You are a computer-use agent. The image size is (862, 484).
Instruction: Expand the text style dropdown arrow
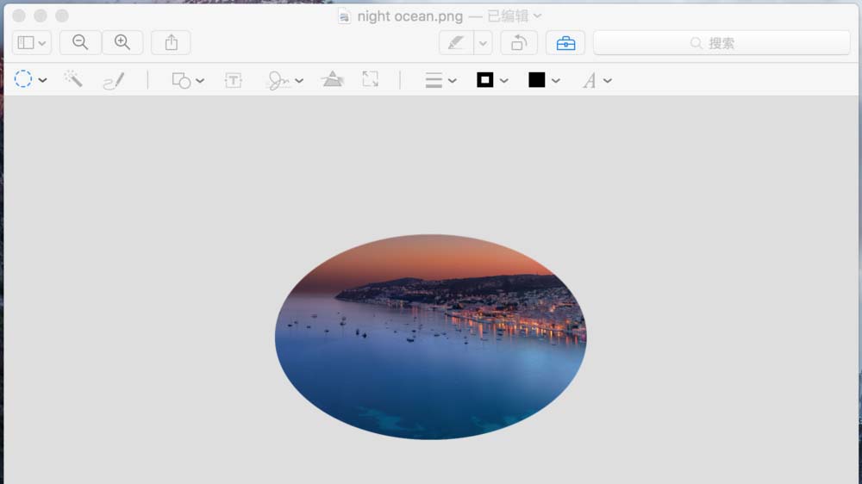click(x=608, y=81)
